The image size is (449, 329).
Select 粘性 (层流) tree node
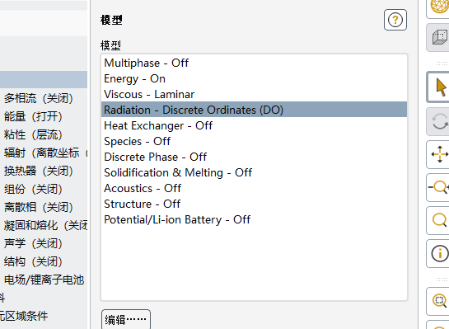pyautogui.click(x=33, y=134)
